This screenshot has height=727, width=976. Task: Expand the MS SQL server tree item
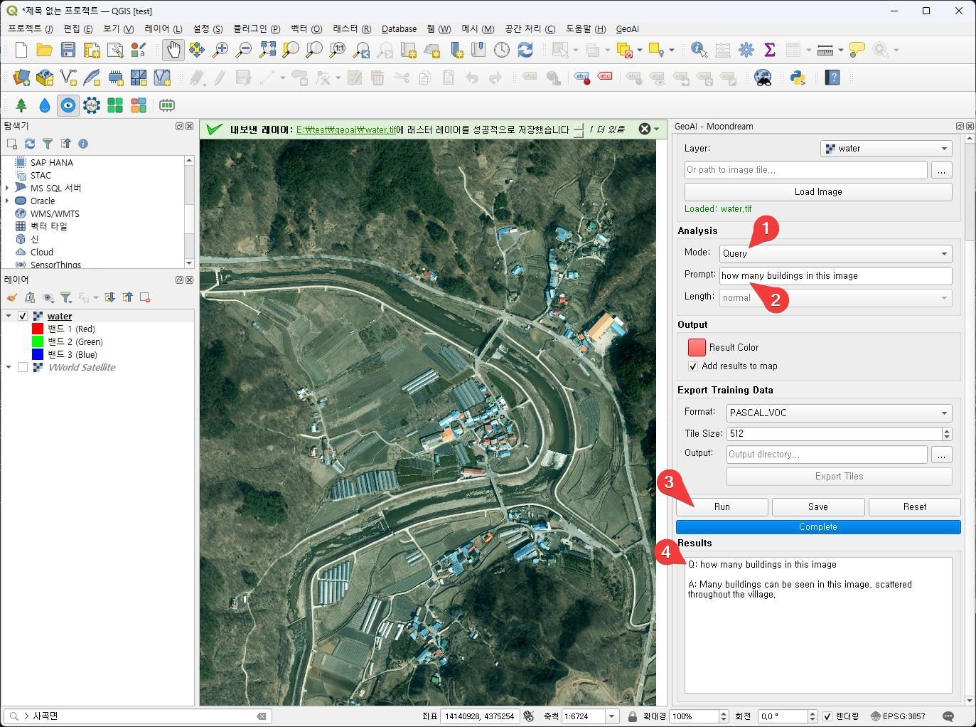pyautogui.click(x=7, y=189)
